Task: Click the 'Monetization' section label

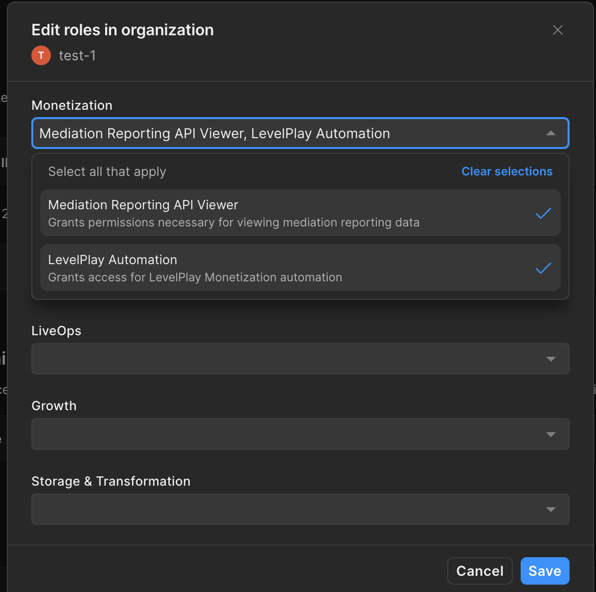Action: 72,105
